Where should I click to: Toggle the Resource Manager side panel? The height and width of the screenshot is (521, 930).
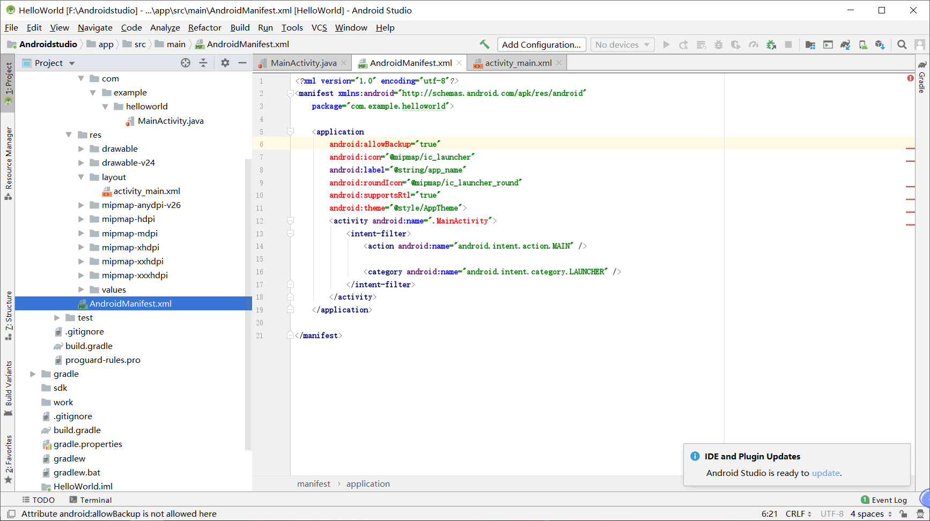coord(8,163)
